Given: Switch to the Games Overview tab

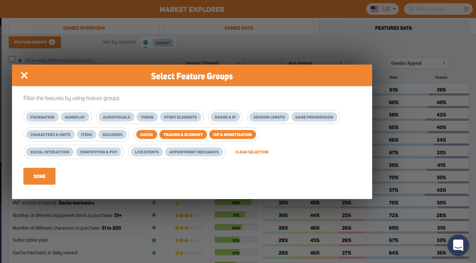Looking at the screenshot, I should point(84,28).
